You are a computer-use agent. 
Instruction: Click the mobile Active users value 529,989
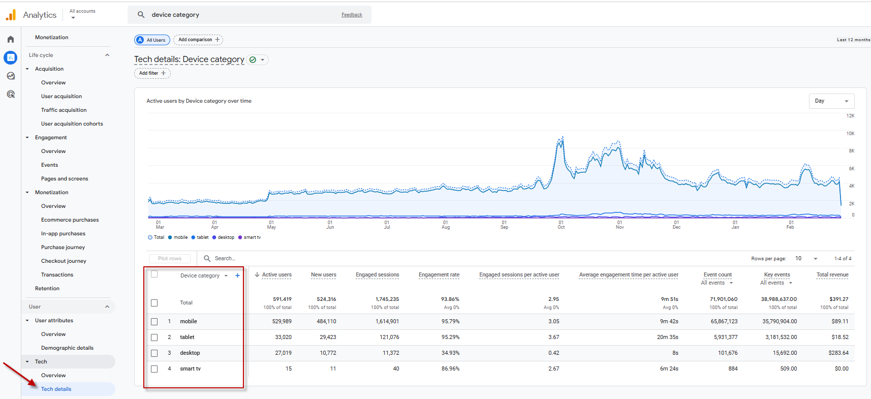pyautogui.click(x=282, y=321)
